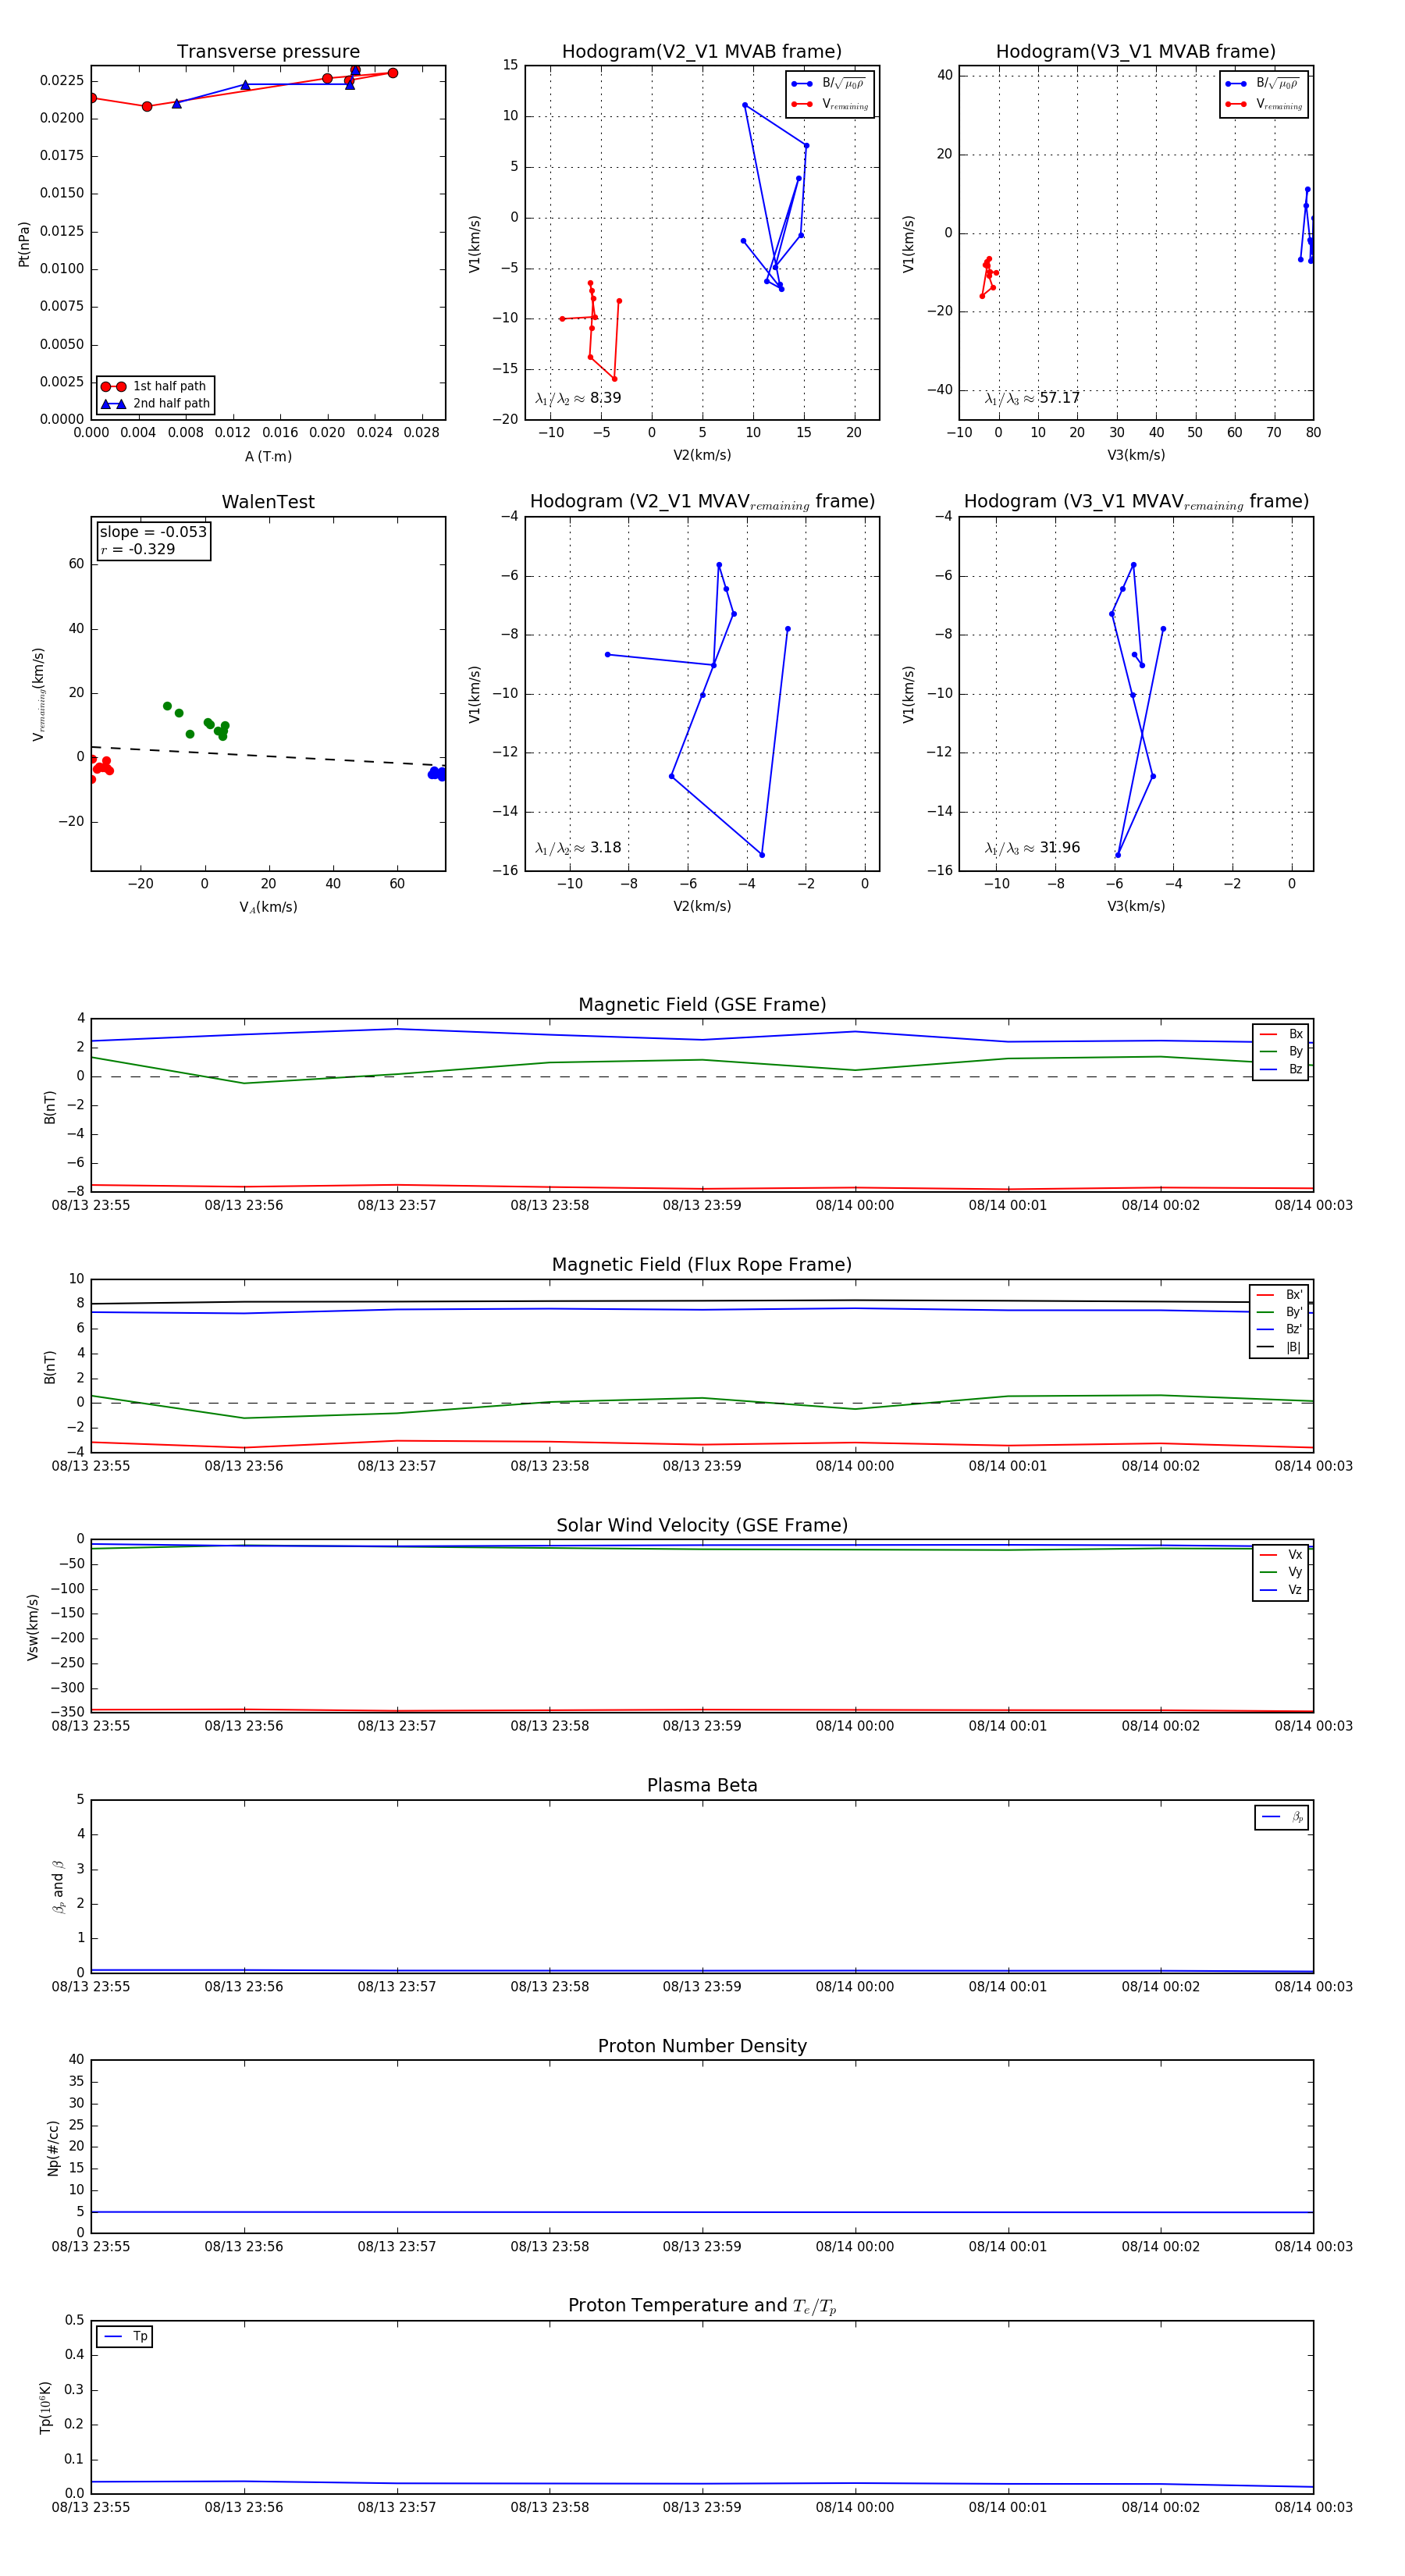Select the 'Magnetic Field (Flux Rope Frame)' title
The image size is (1405, 2576).
pos(702,1265)
